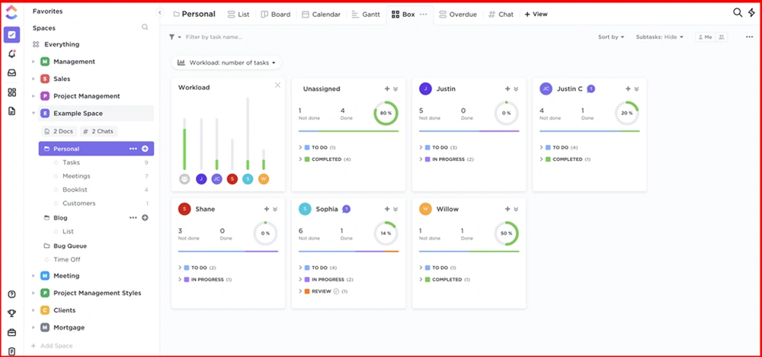The height and width of the screenshot is (357, 762).
Task: Open the 2 Chats button
Action: click(x=98, y=131)
